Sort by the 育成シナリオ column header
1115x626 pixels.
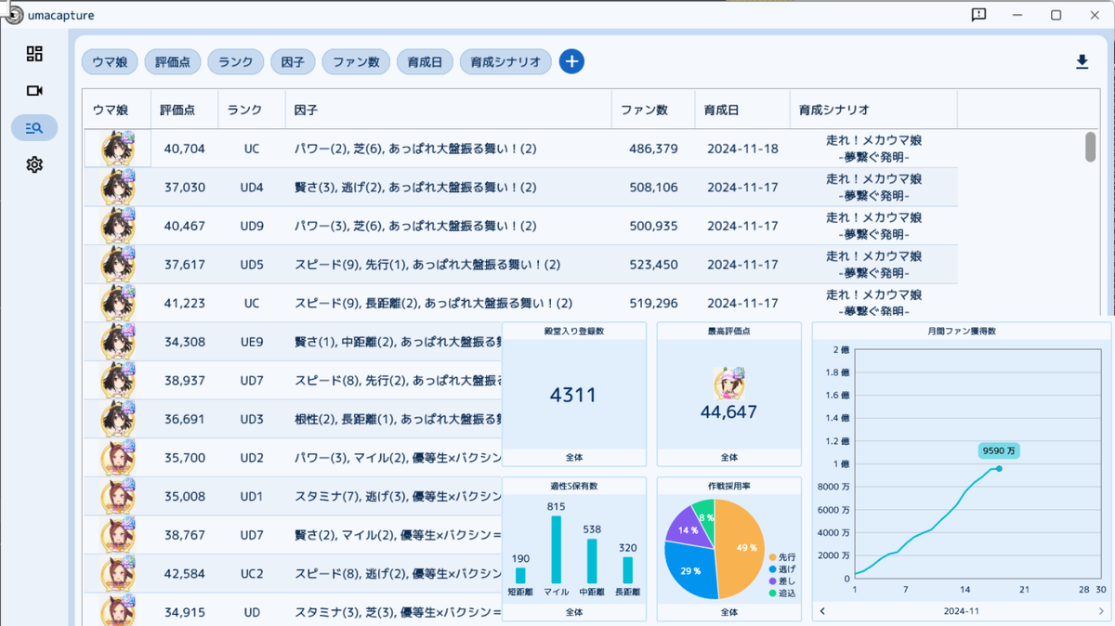click(873, 110)
